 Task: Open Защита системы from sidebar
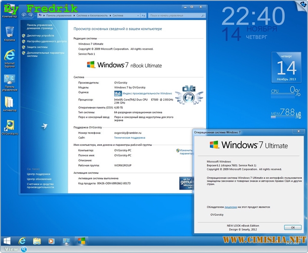pos(37,47)
